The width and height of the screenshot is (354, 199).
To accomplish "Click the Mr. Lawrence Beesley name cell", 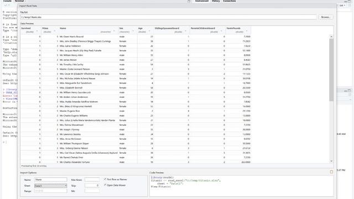I will 70,134.
